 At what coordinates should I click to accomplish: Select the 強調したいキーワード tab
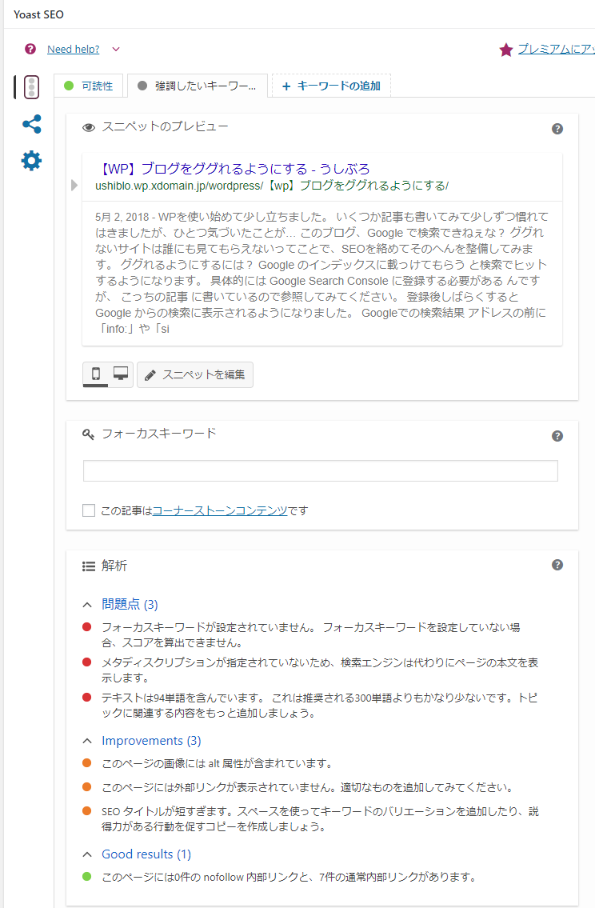(x=197, y=86)
